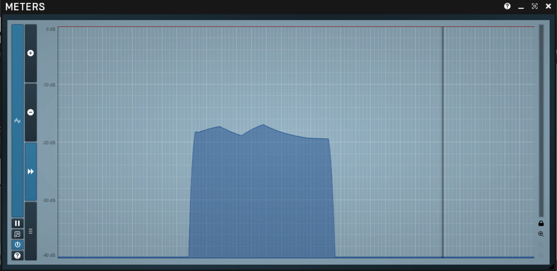Open meter help question-mark button
This screenshot has height=271, width=557.
17,255
